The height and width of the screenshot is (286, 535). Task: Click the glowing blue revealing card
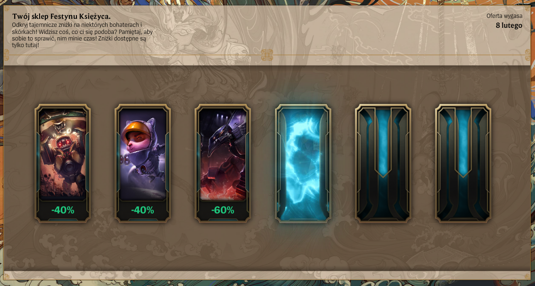[303, 163]
